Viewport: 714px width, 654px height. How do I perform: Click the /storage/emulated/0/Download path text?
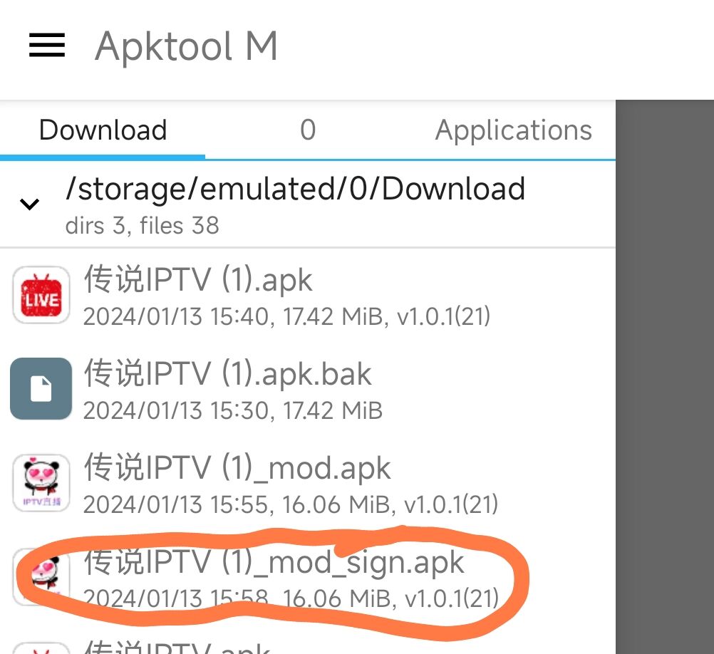tap(295, 189)
